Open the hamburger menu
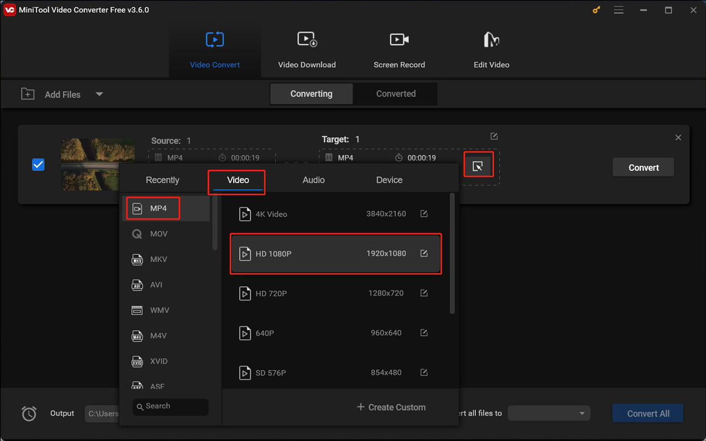The image size is (706, 441). pyautogui.click(x=619, y=10)
